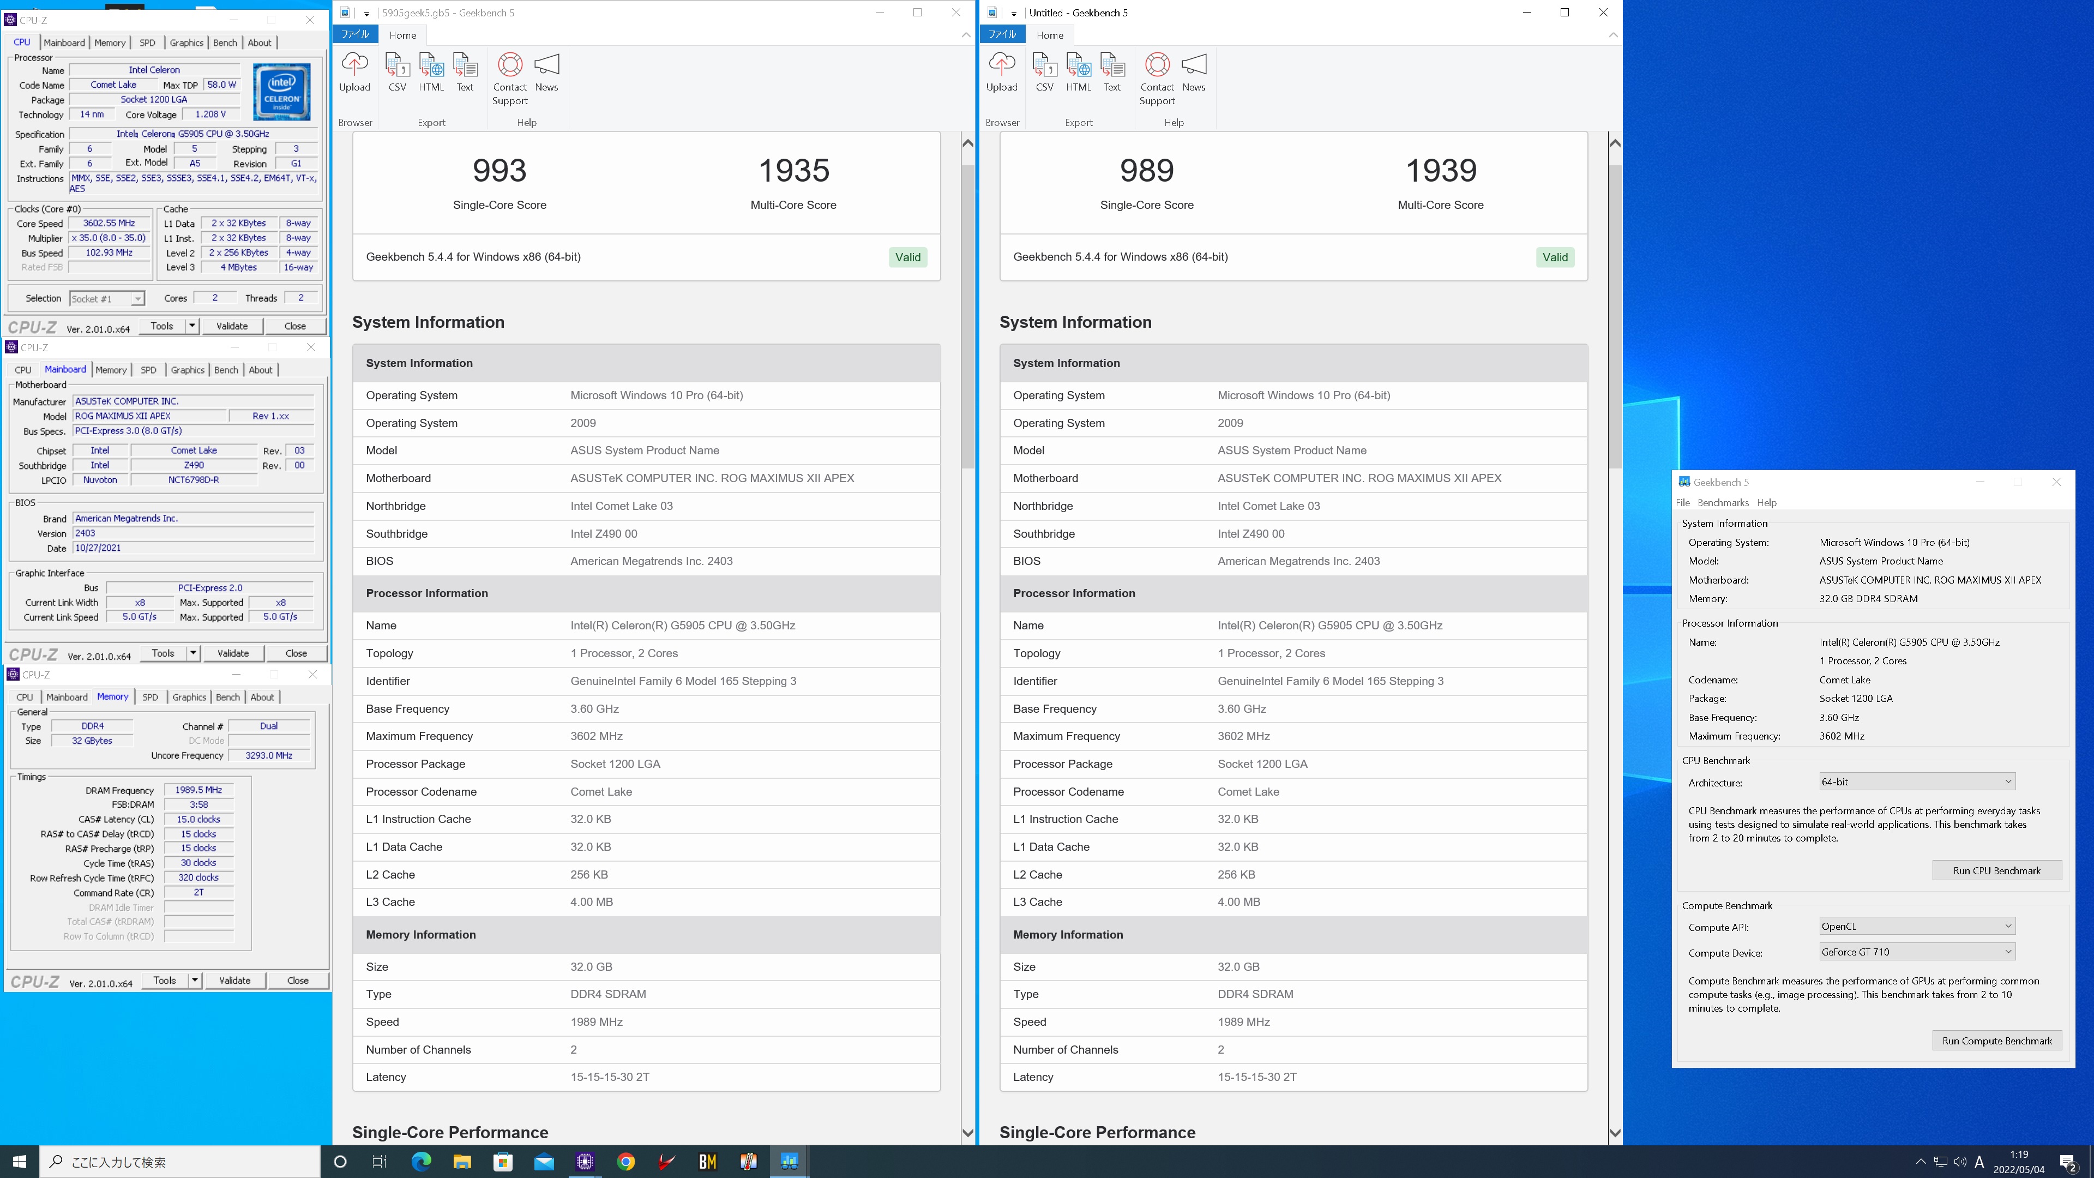Open Microsoft Store from taskbar
This screenshot has height=1178, width=2094.
(x=503, y=1162)
